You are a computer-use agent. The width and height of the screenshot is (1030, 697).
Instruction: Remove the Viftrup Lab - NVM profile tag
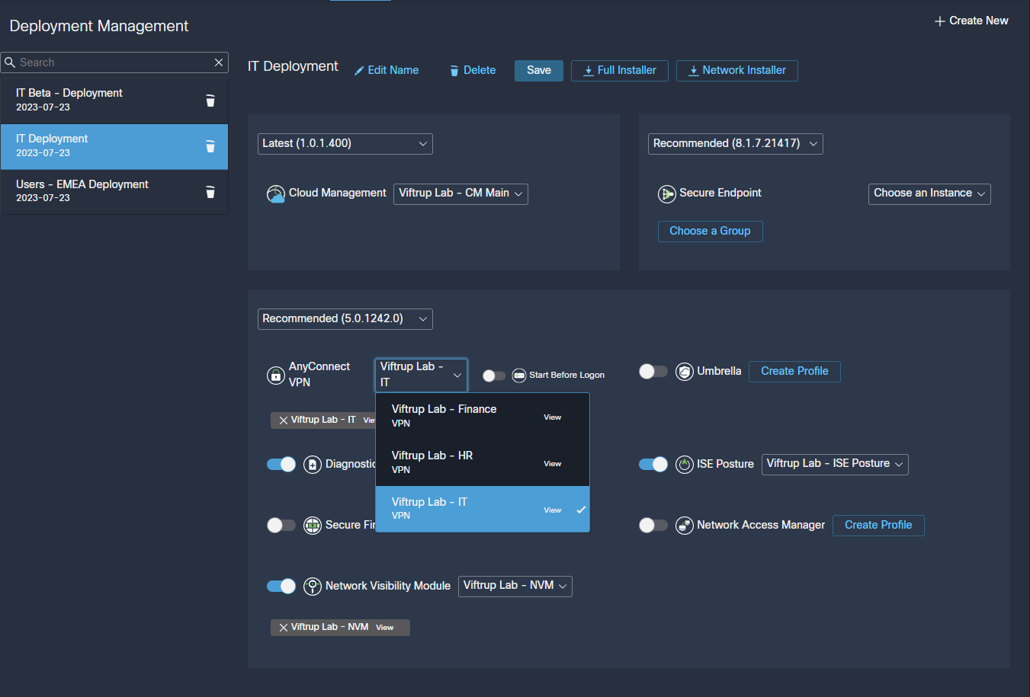pos(284,628)
